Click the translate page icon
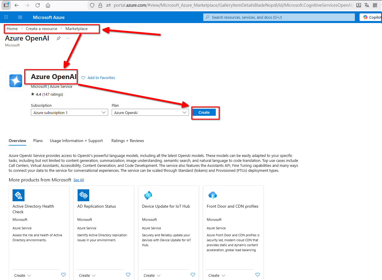 367,5
